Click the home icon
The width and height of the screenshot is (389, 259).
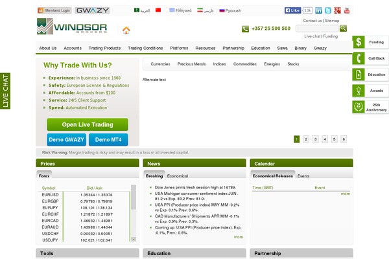click(126, 30)
